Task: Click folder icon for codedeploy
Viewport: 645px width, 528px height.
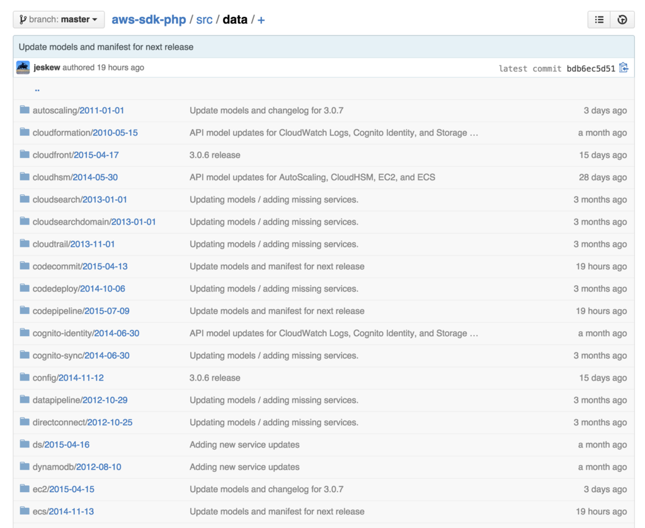Action: tap(25, 288)
